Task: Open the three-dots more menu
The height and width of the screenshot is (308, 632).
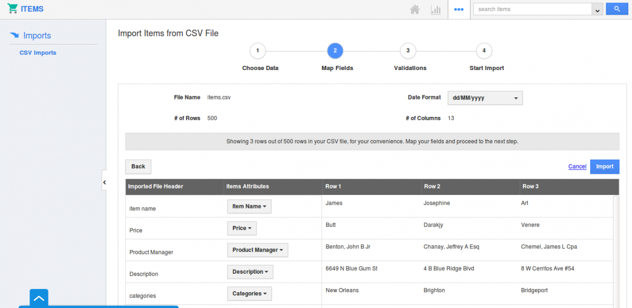Action: click(459, 9)
